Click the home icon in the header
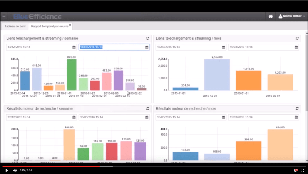The height and width of the screenshot is (174, 308). tap(271, 16)
